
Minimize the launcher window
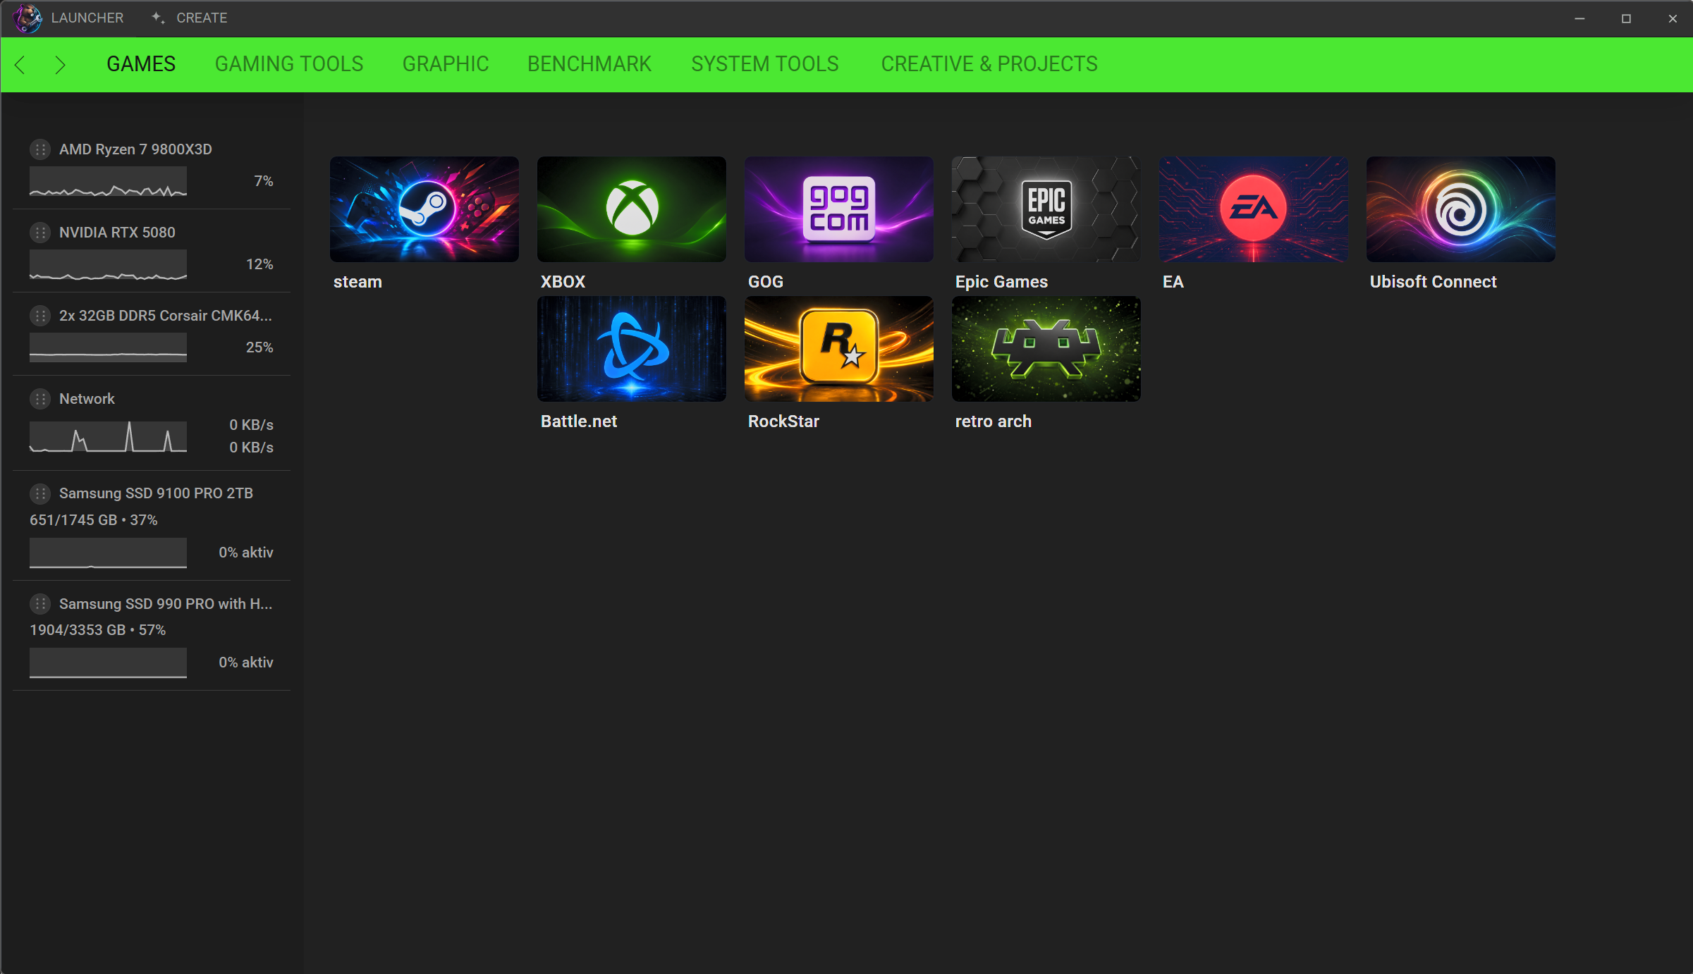click(x=1579, y=18)
